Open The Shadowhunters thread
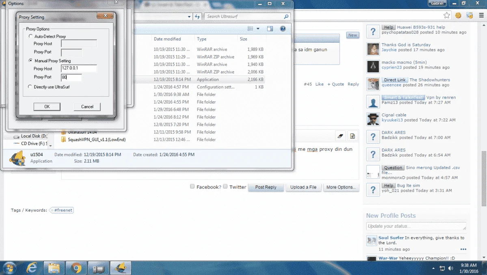 click(430, 80)
